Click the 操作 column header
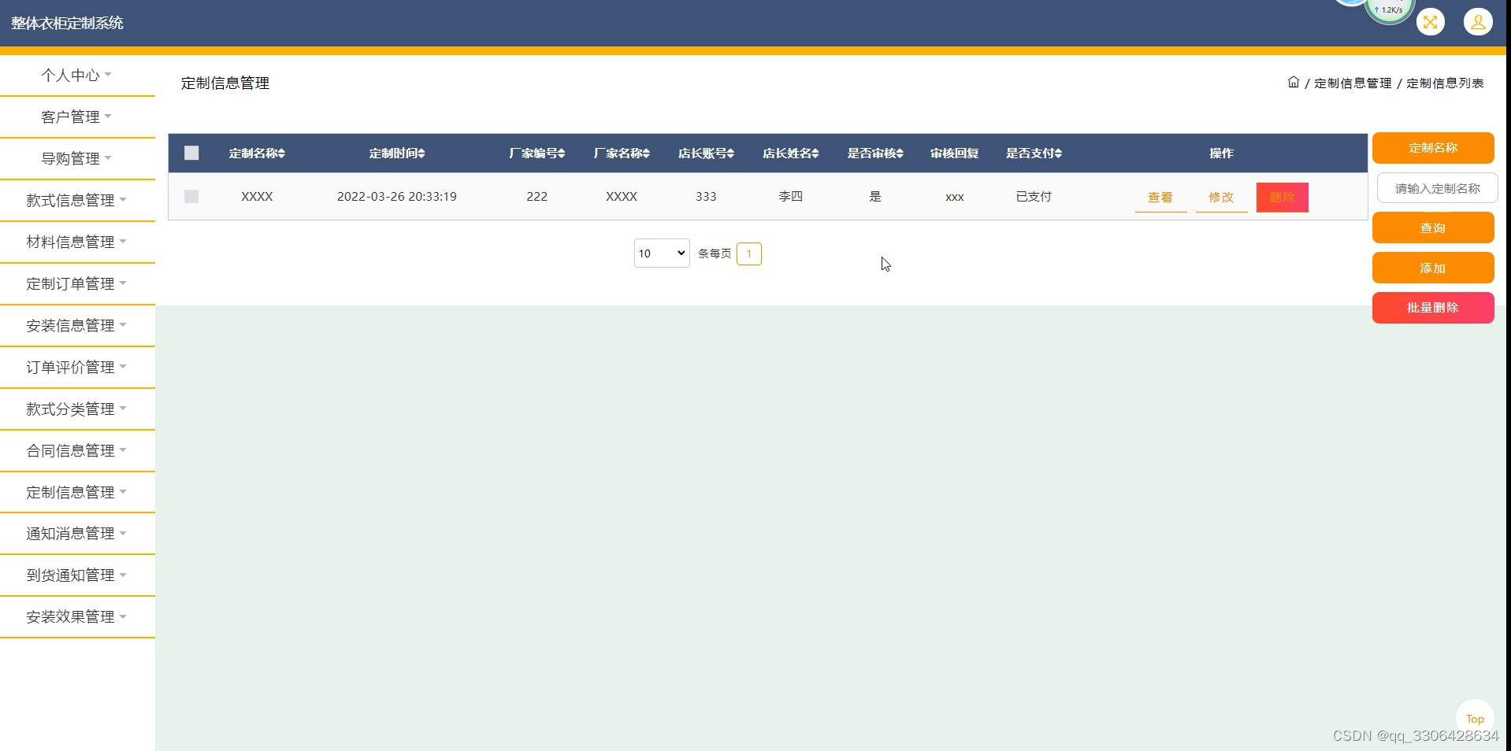The width and height of the screenshot is (1511, 751). (x=1221, y=153)
